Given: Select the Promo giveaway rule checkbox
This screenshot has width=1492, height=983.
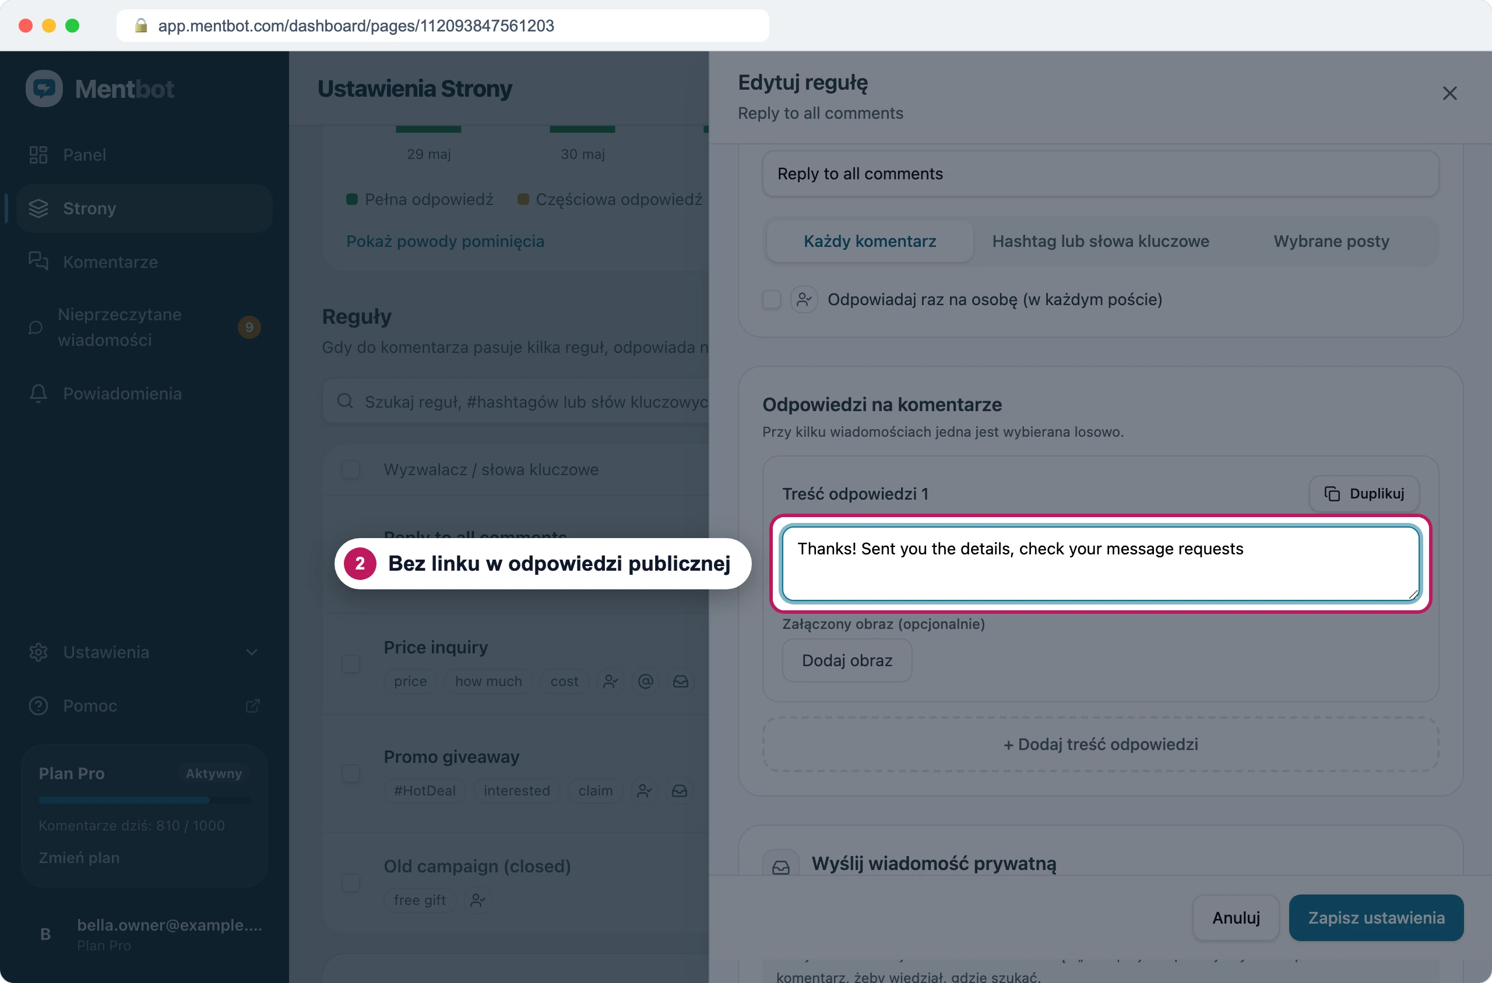Looking at the screenshot, I should 351,773.
